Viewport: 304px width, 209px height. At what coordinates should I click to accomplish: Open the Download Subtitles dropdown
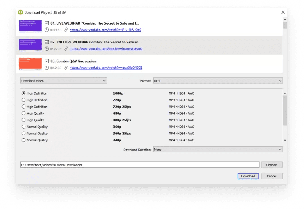tap(218, 150)
